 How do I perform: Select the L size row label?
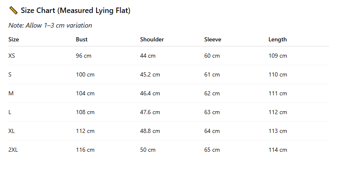10,112
